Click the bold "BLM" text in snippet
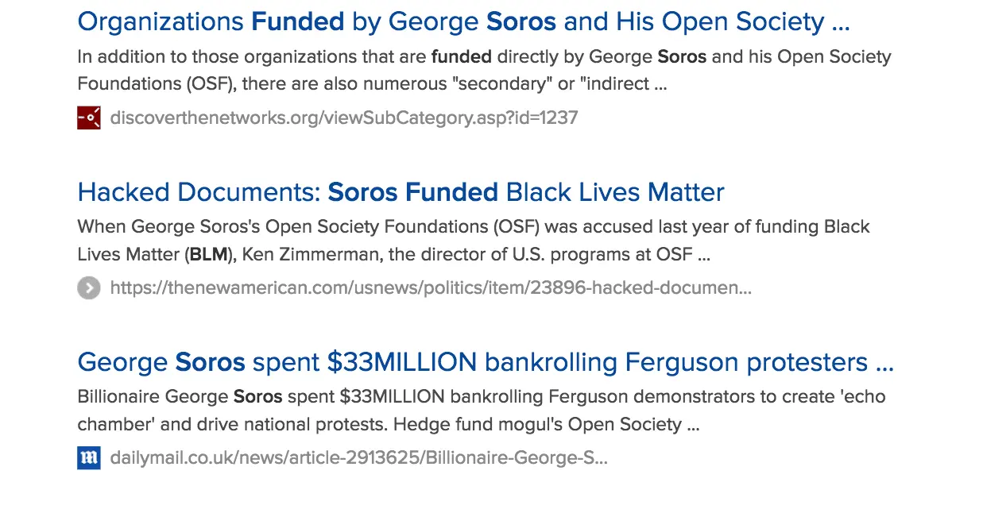 208,256
